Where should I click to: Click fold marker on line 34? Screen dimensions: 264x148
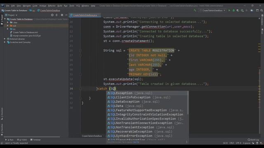pos(80,89)
